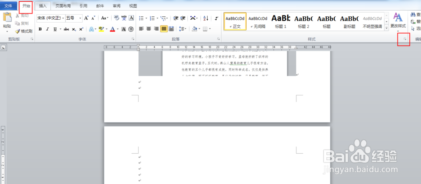The height and width of the screenshot is (184, 421).
Task: Expand the borders dropdown arrow
Action: coord(210,29)
